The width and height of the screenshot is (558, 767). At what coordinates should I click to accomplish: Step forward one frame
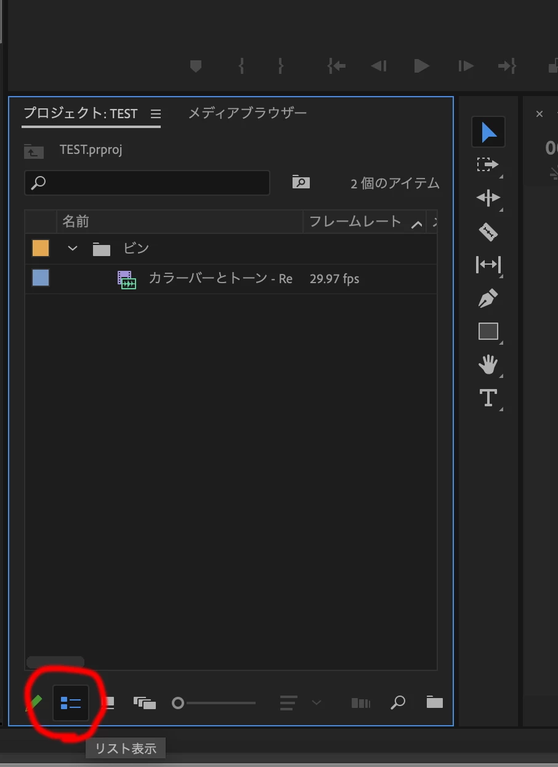[466, 66]
